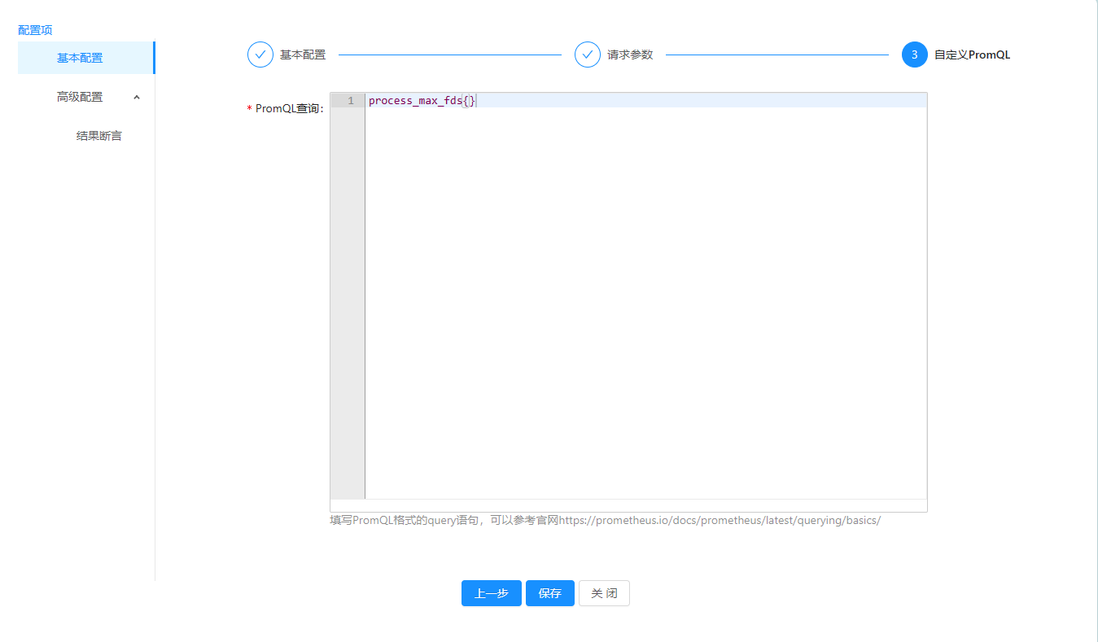The width and height of the screenshot is (1098, 642).
Task: Click the 自定义PromQL step title
Action: pyautogui.click(x=972, y=55)
